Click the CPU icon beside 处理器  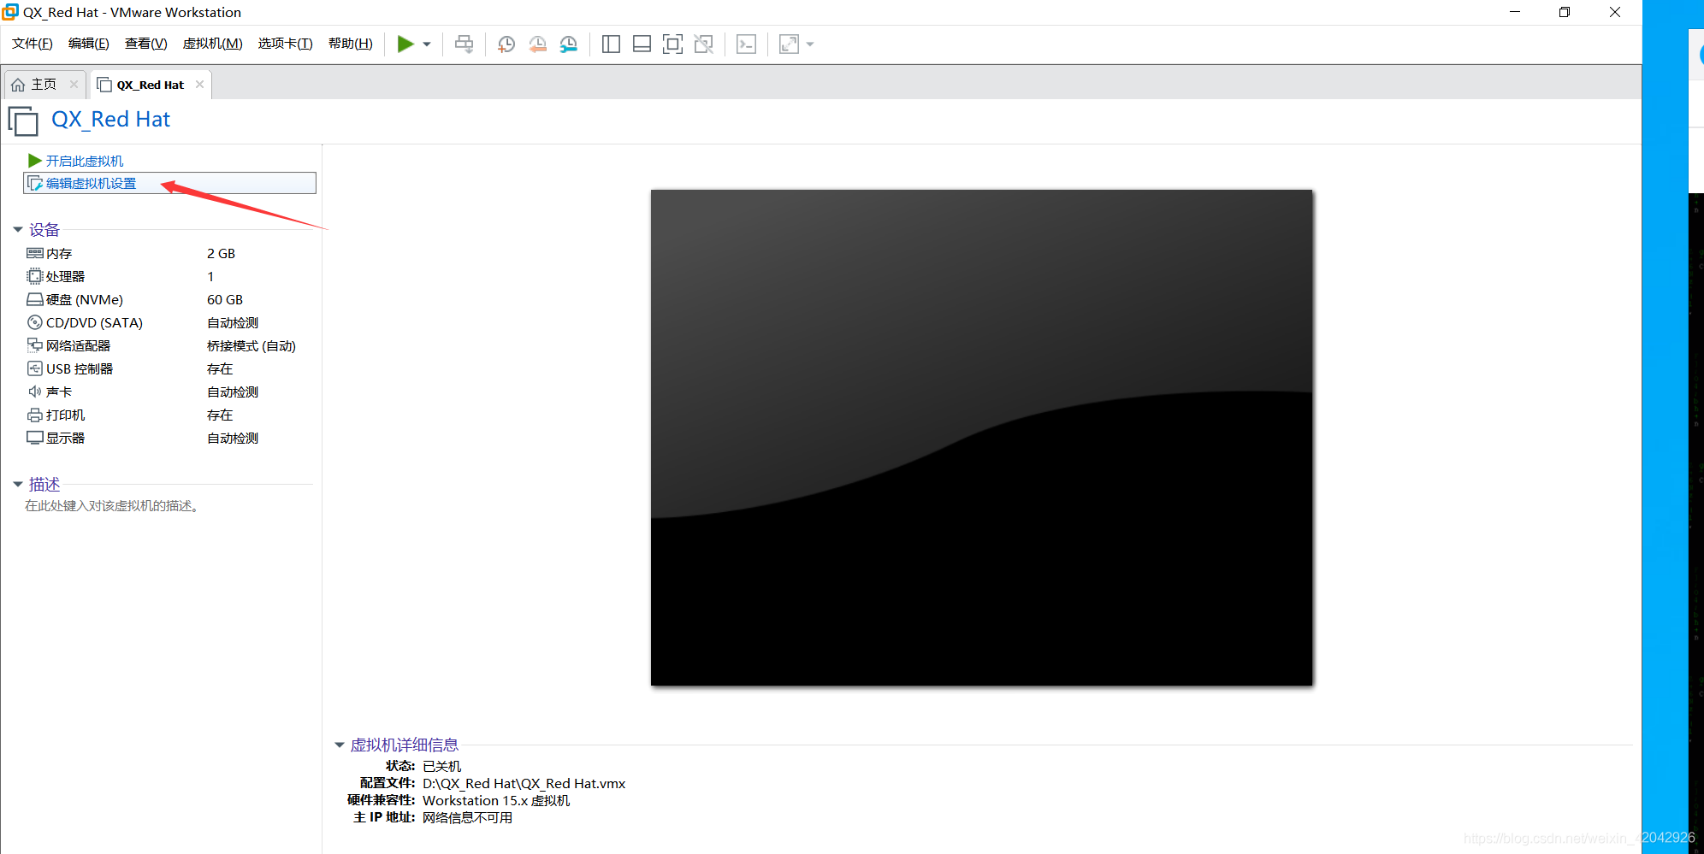(x=35, y=276)
